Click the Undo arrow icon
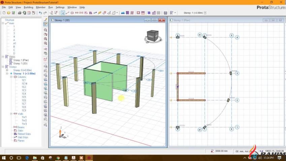This screenshot has height=161, width=286. point(40,13)
